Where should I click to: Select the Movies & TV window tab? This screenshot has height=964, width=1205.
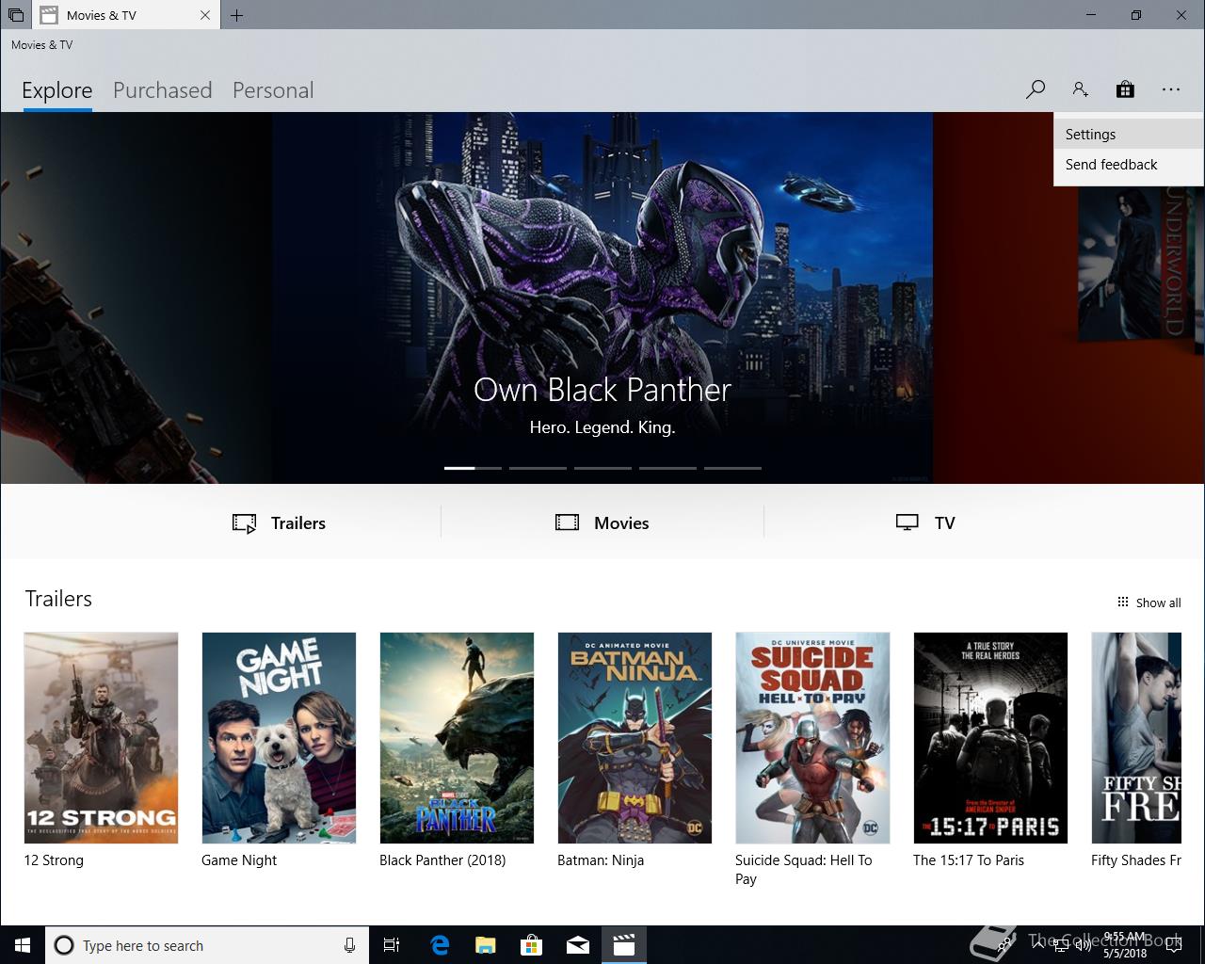tap(126, 15)
